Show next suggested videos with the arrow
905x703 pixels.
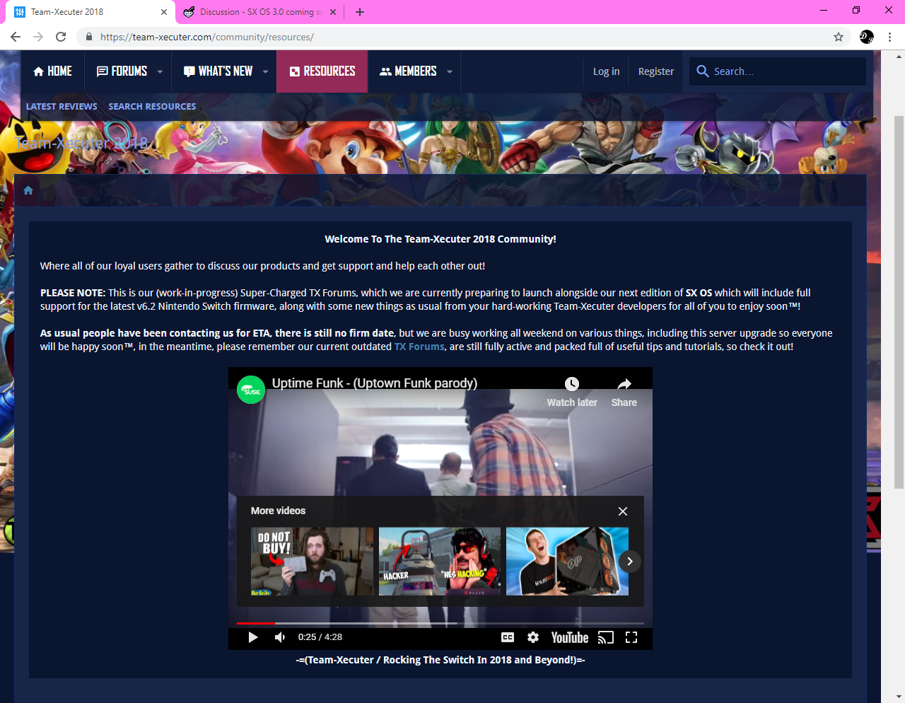pos(630,562)
